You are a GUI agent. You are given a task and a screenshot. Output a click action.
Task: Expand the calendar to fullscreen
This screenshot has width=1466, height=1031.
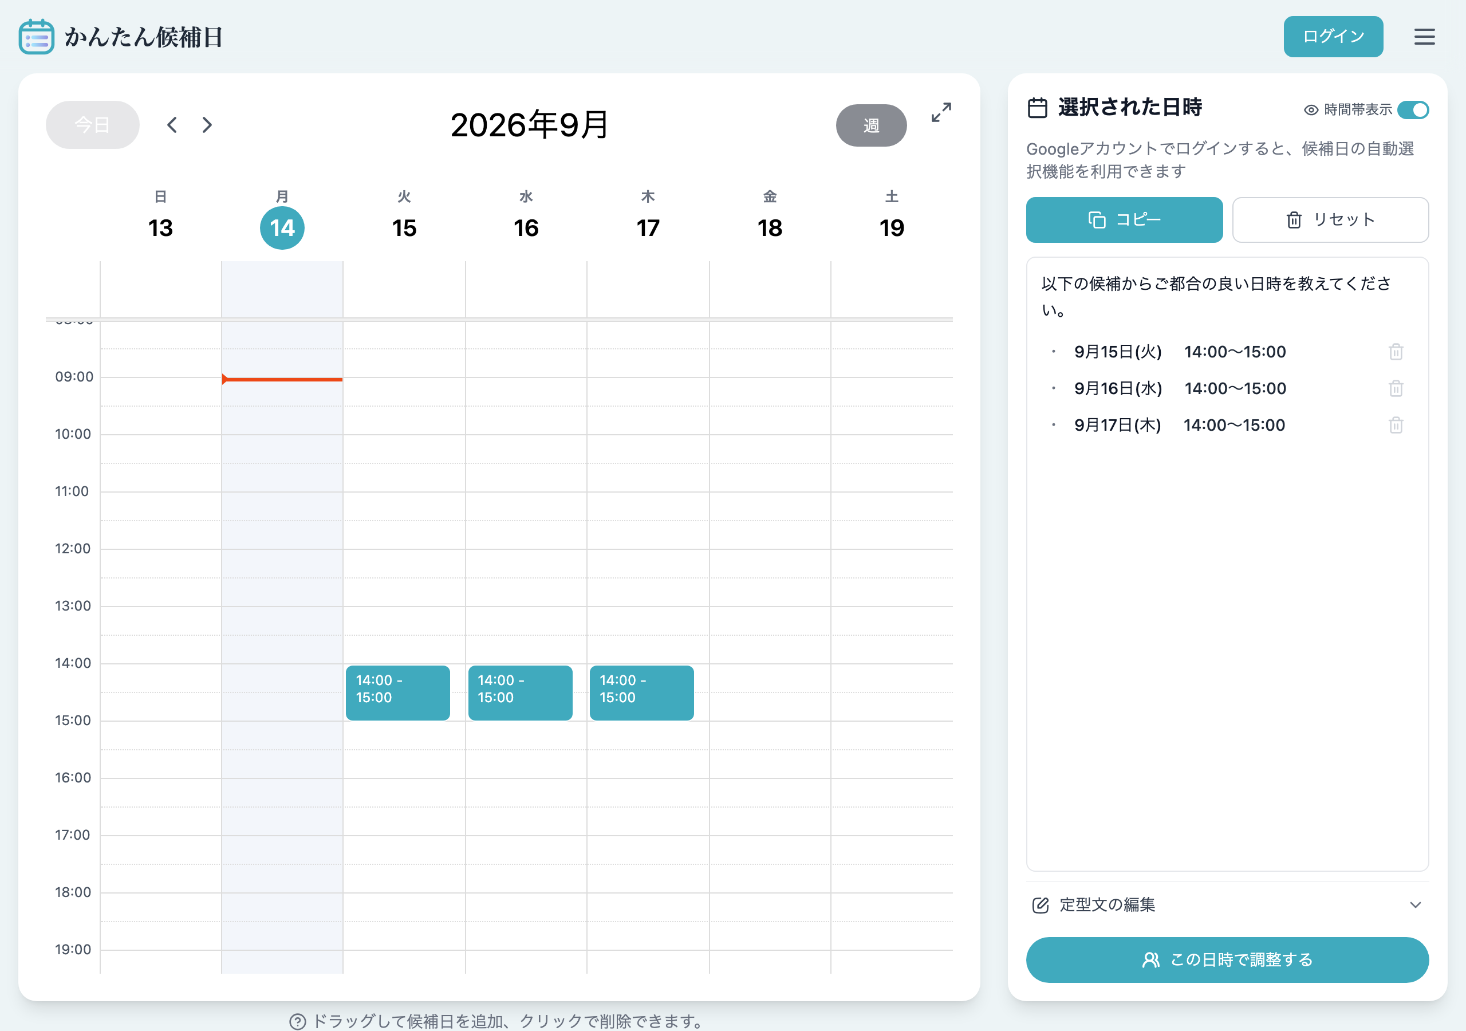pyautogui.click(x=941, y=112)
